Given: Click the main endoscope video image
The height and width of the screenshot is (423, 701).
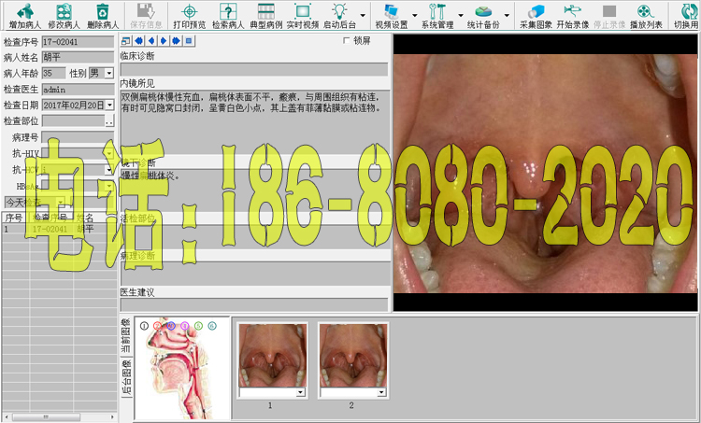Looking at the screenshot, I should 545,174.
